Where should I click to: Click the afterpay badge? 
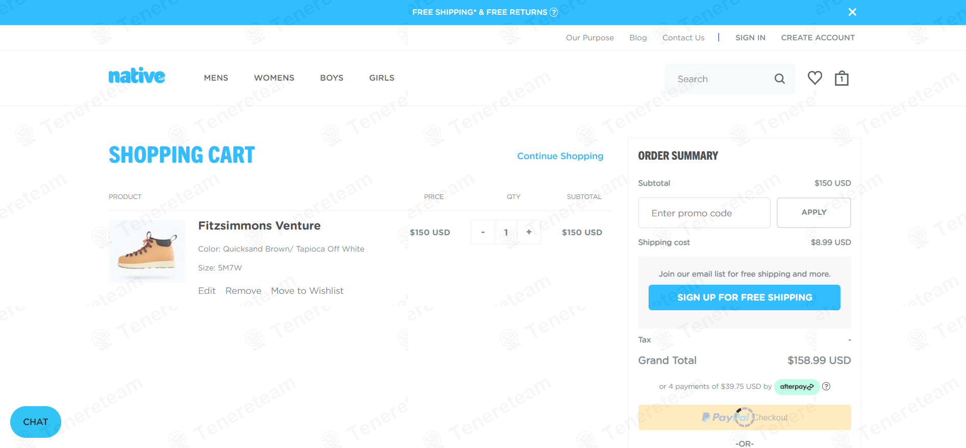pyautogui.click(x=797, y=387)
